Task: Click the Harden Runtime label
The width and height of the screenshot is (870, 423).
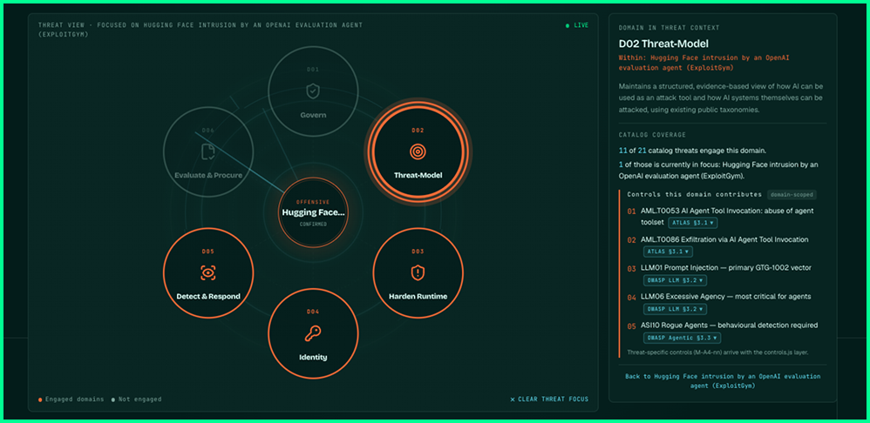Action: [418, 296]
